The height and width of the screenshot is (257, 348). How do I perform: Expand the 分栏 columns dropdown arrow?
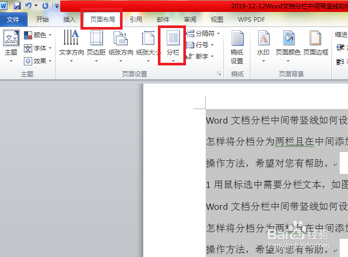click(173, 61)
